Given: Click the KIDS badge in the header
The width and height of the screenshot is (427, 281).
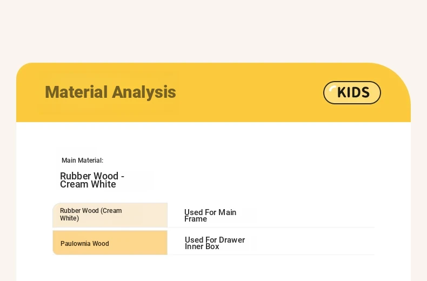Looking at the screenshot, I should 352,92.
